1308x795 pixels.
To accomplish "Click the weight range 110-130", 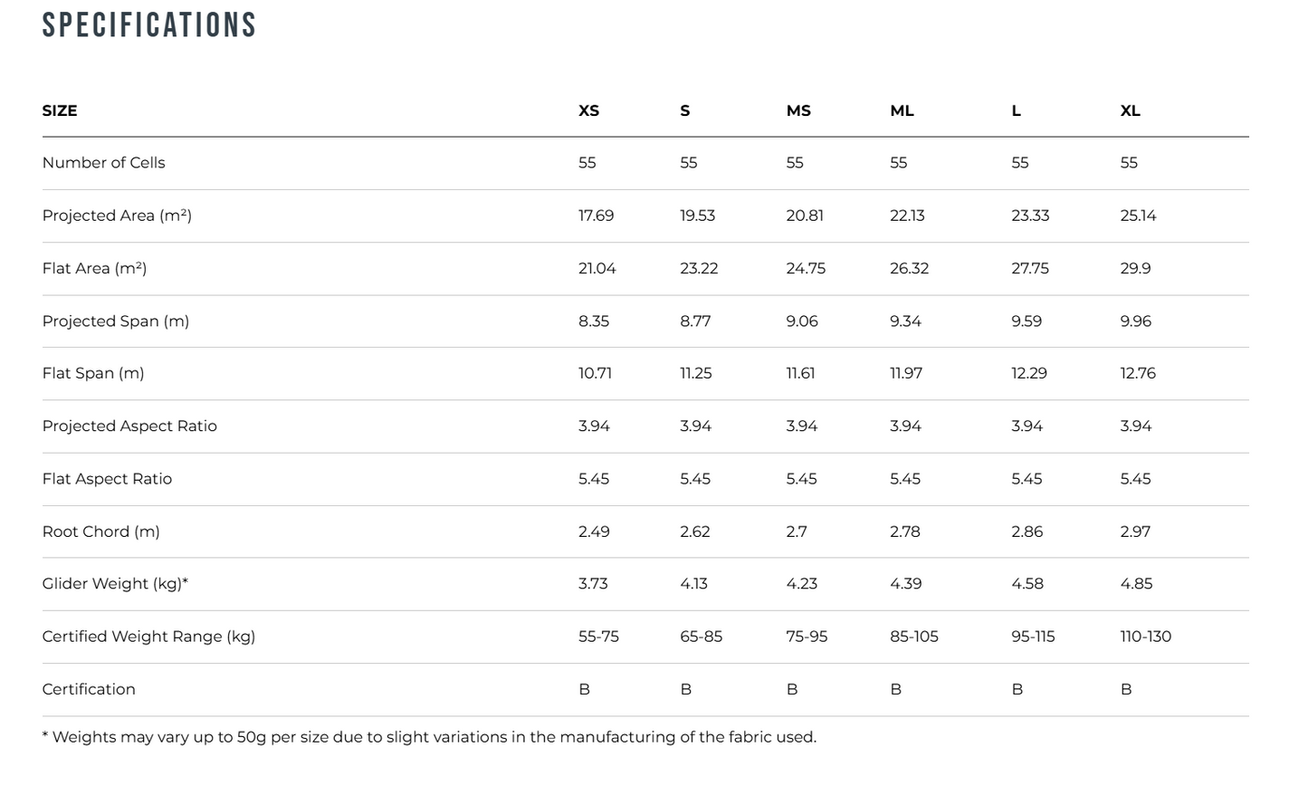I will [1145, 637].
